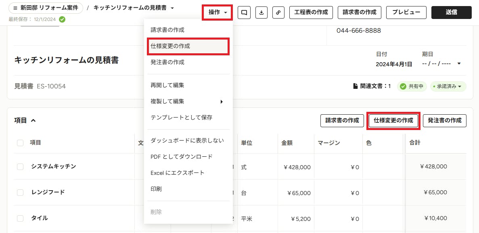Check the タイル row checkbox

[x=20, y=218]
